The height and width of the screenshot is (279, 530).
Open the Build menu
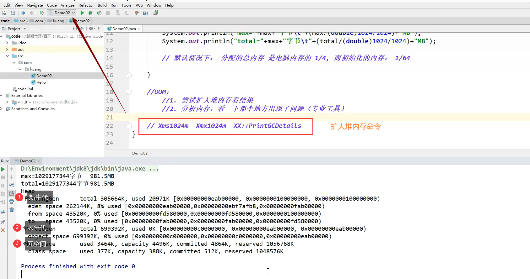click(102, 5)
